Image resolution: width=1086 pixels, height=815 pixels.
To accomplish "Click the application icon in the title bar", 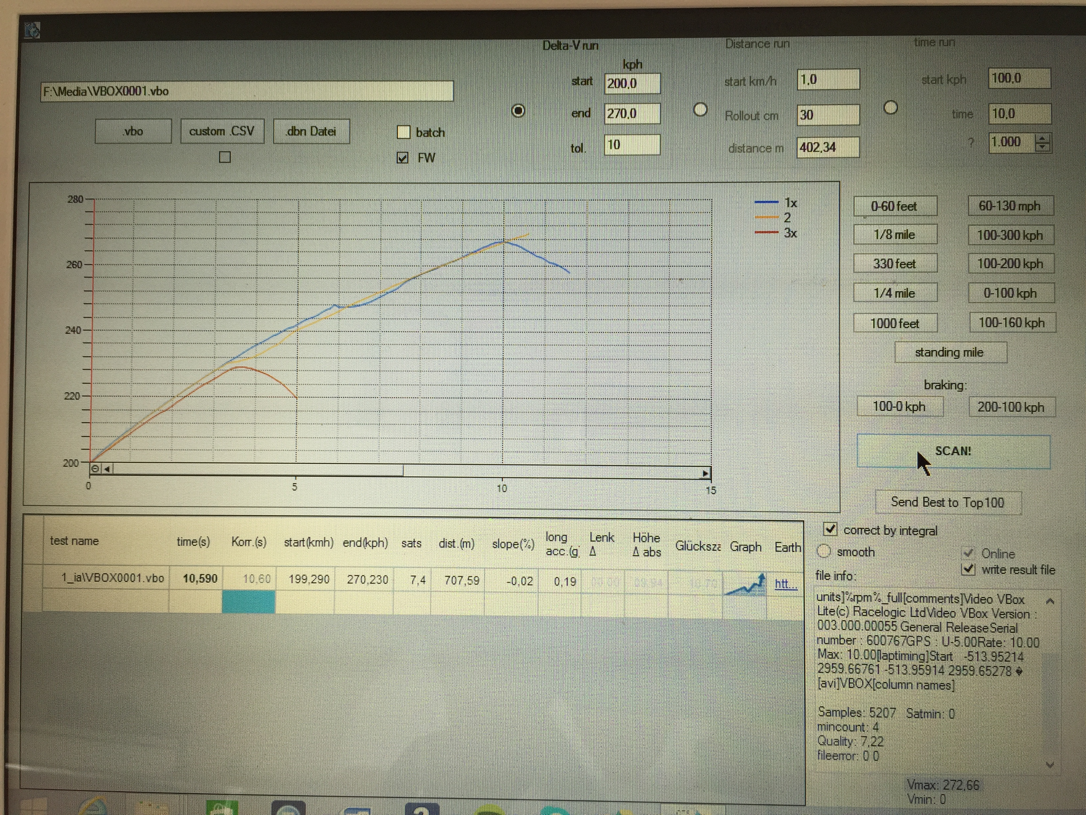I will [x=32, y=30].
